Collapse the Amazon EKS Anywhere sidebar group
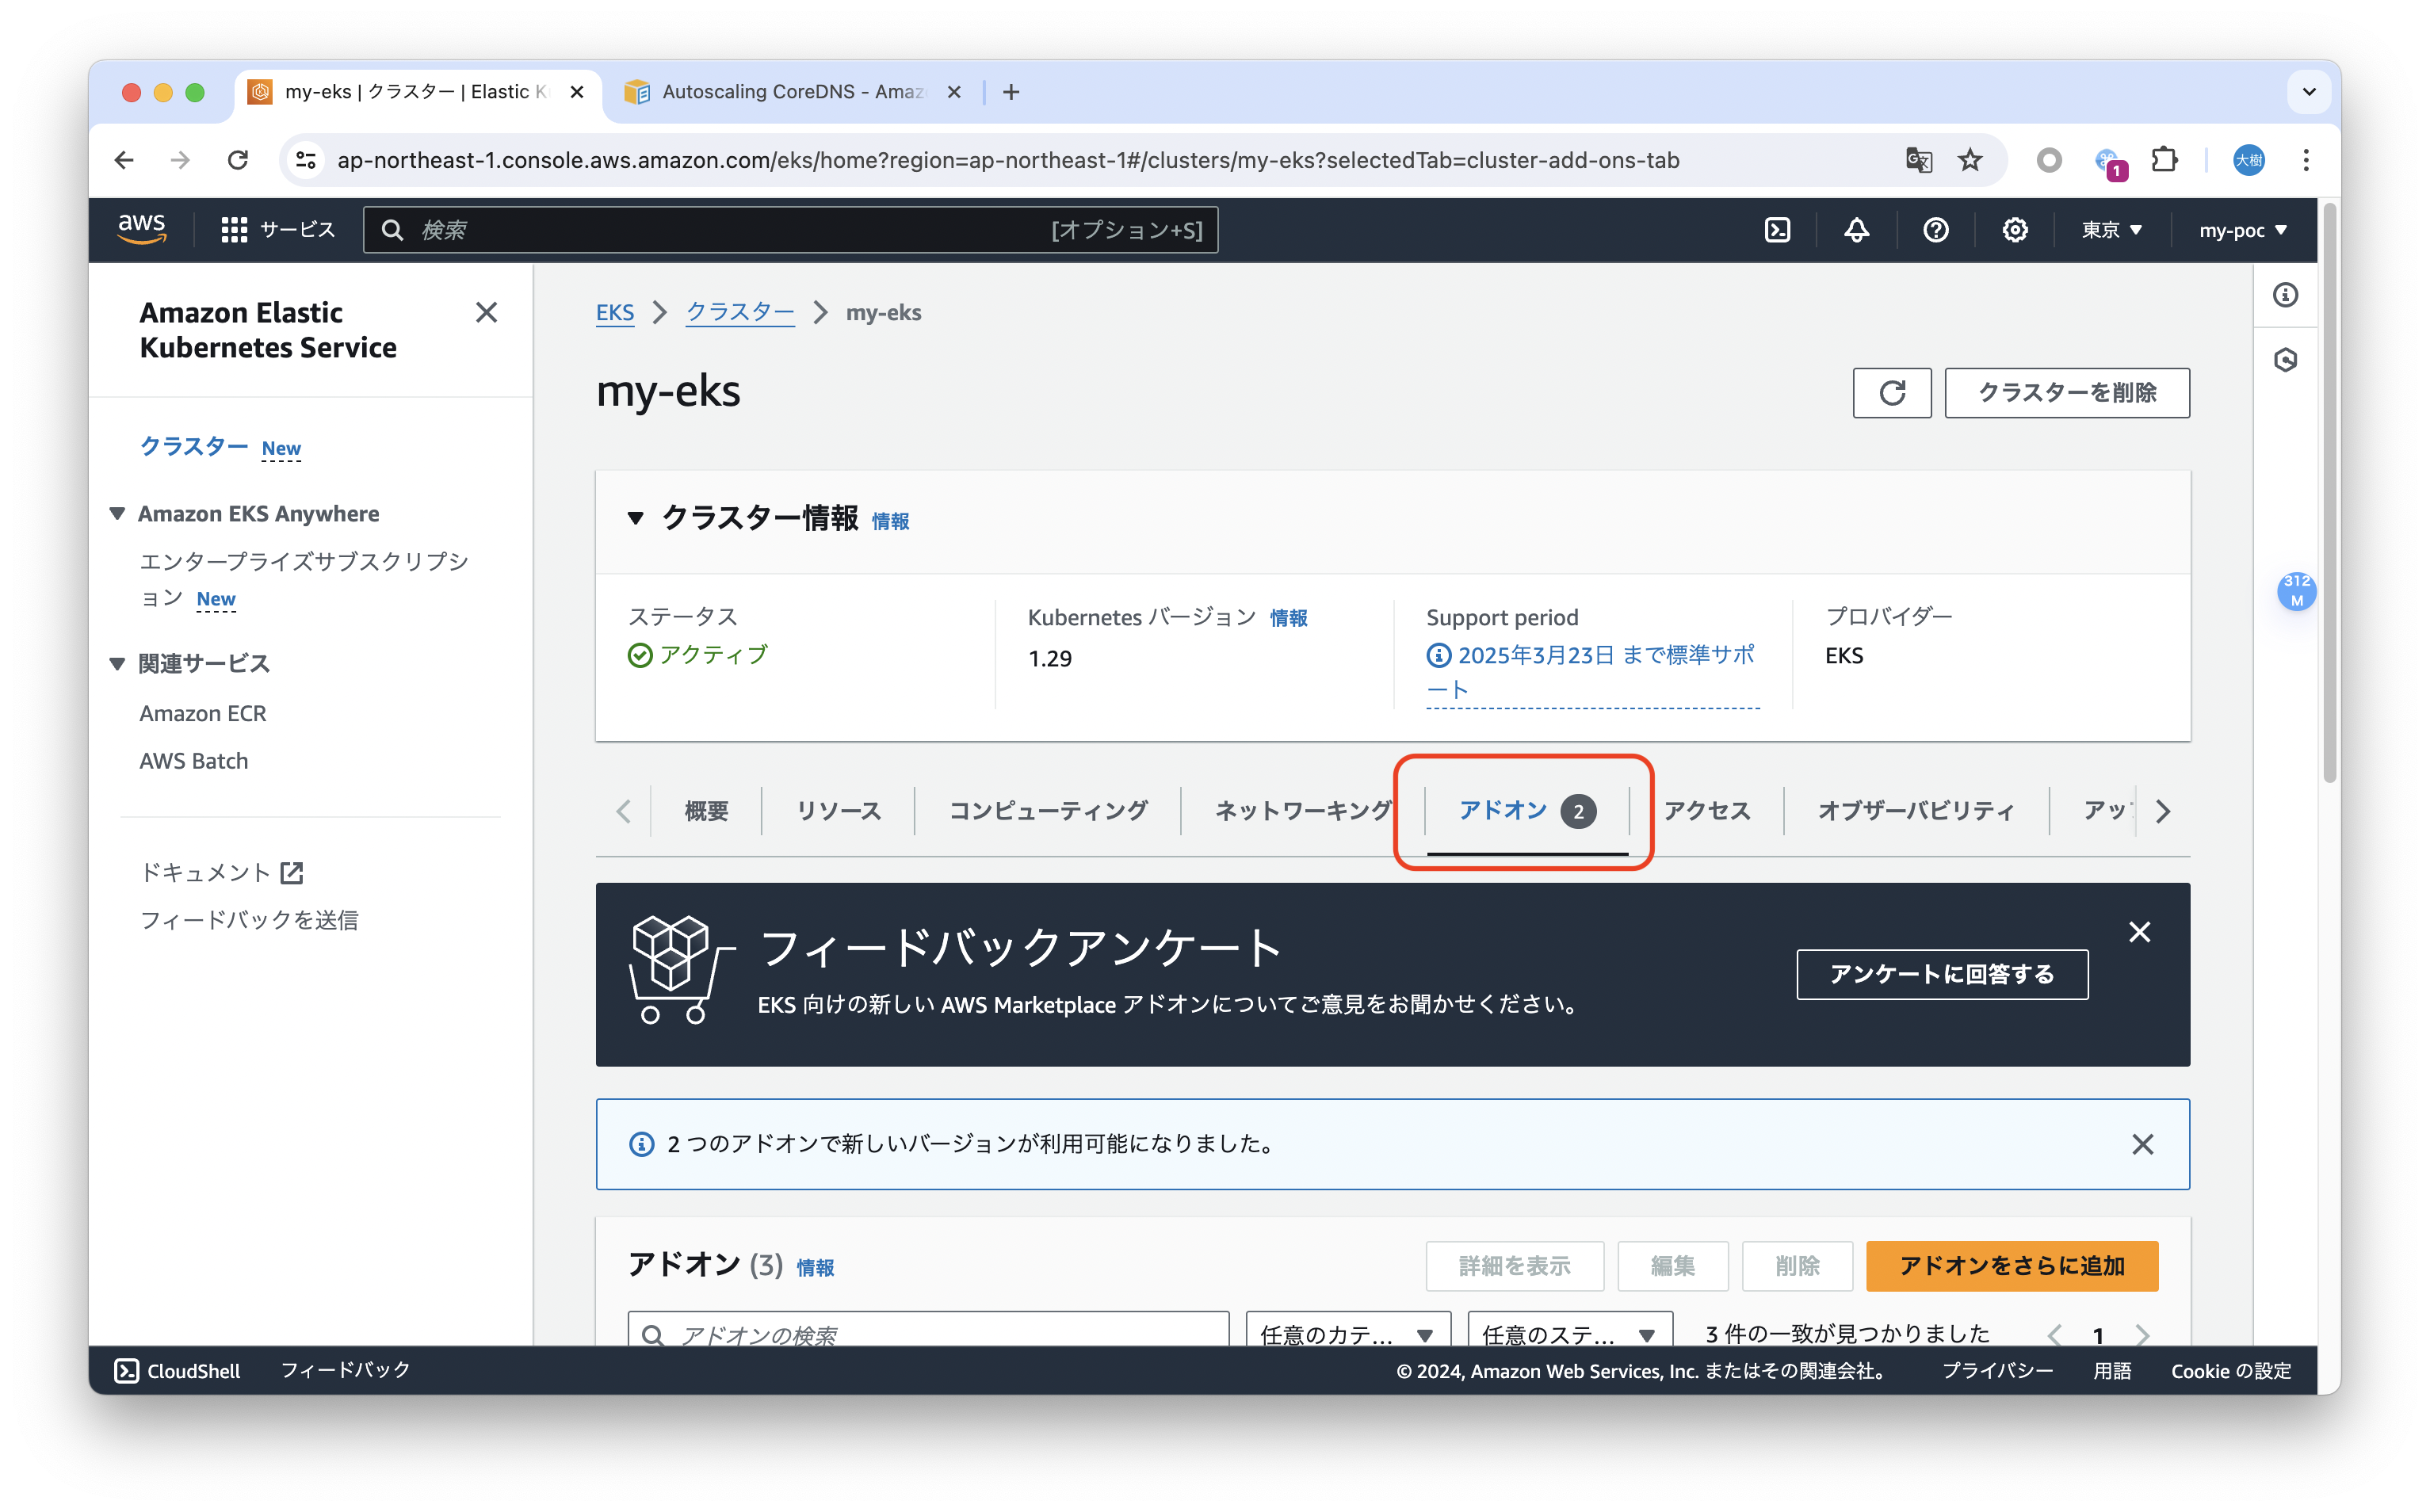The height and width of the screenshot is (1512, 2430). click(117, 514)
